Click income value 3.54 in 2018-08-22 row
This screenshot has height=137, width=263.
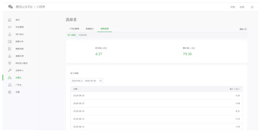tap(238, 127)
